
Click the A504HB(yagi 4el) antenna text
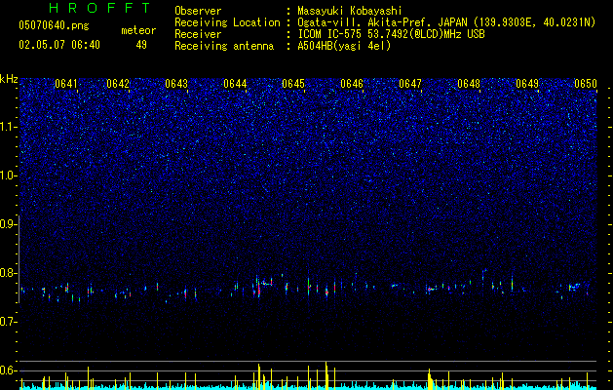[x=344, y=46]
